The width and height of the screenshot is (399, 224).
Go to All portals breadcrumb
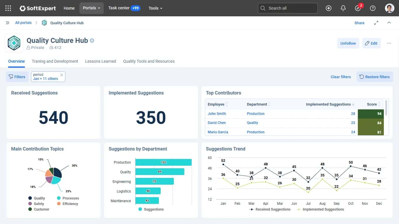(x=23, y=23)
